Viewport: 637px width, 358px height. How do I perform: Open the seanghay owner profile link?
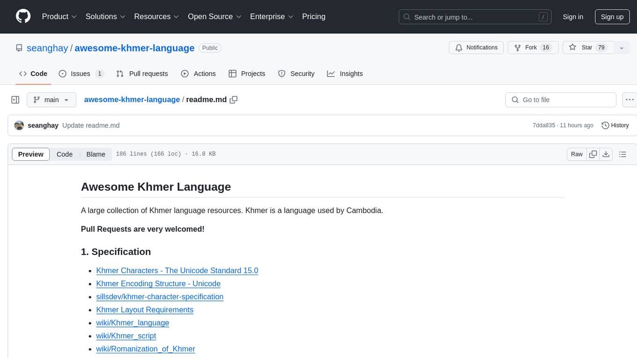click(x=47, y=48)
